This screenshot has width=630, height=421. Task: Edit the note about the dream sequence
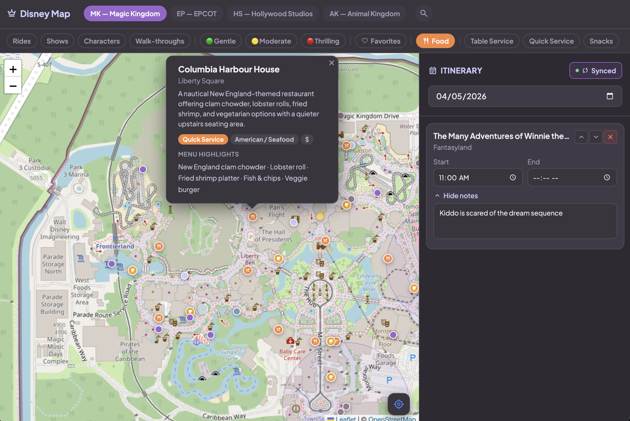click(525, 221)
